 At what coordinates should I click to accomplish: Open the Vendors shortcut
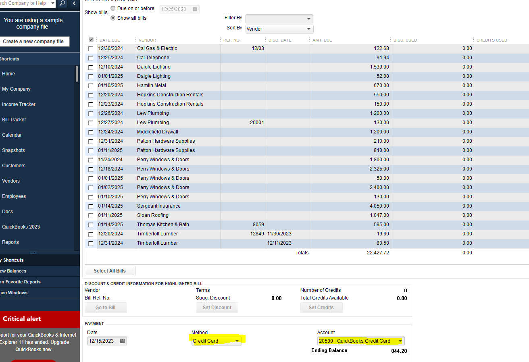pyautogui.click(x=11, y=181)
